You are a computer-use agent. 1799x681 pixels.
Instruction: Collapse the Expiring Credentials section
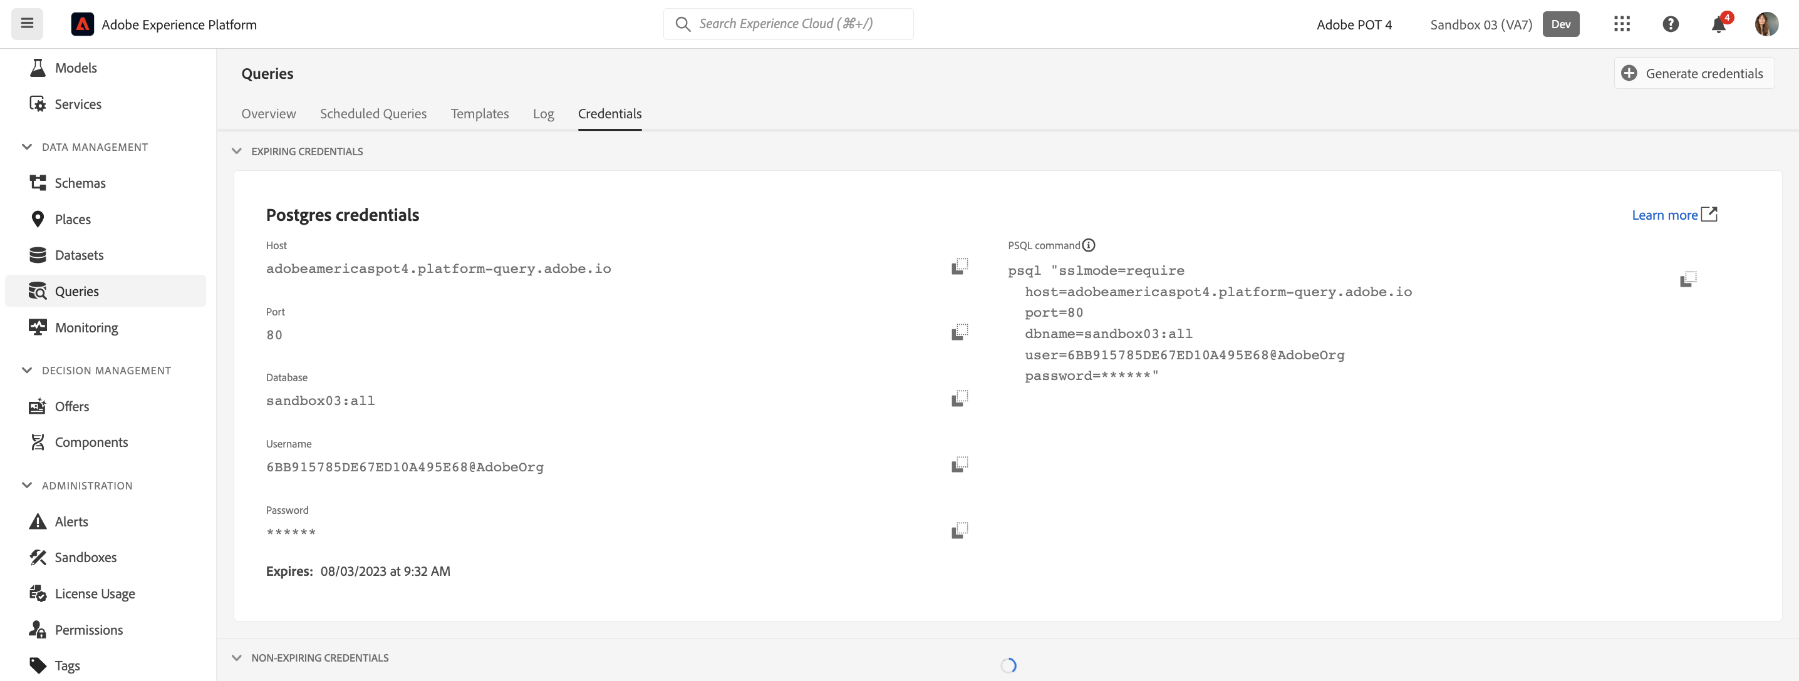coord(237,151)
